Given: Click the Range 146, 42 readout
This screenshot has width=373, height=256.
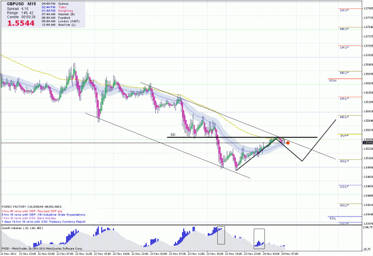Looking at the screenshot, I should (x=20, y=13).
